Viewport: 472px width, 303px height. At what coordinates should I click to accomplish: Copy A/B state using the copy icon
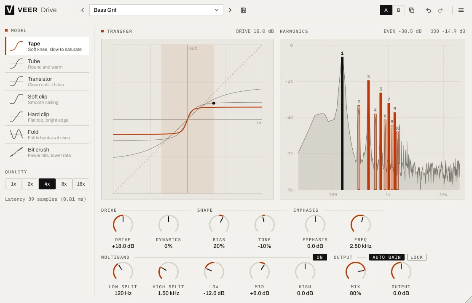pos(412,10)
